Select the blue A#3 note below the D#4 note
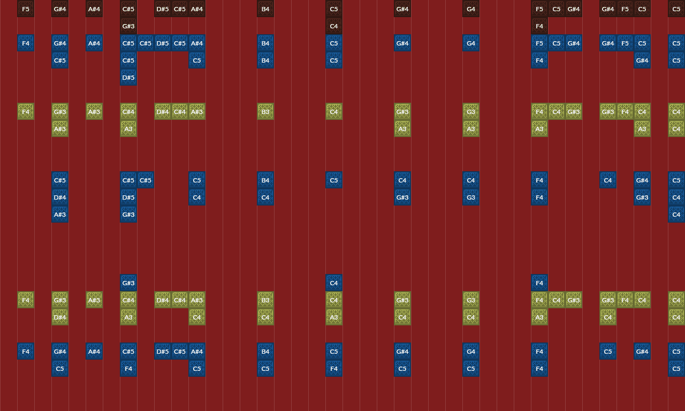Screen dimensions: 685x411 click(60, 214)
